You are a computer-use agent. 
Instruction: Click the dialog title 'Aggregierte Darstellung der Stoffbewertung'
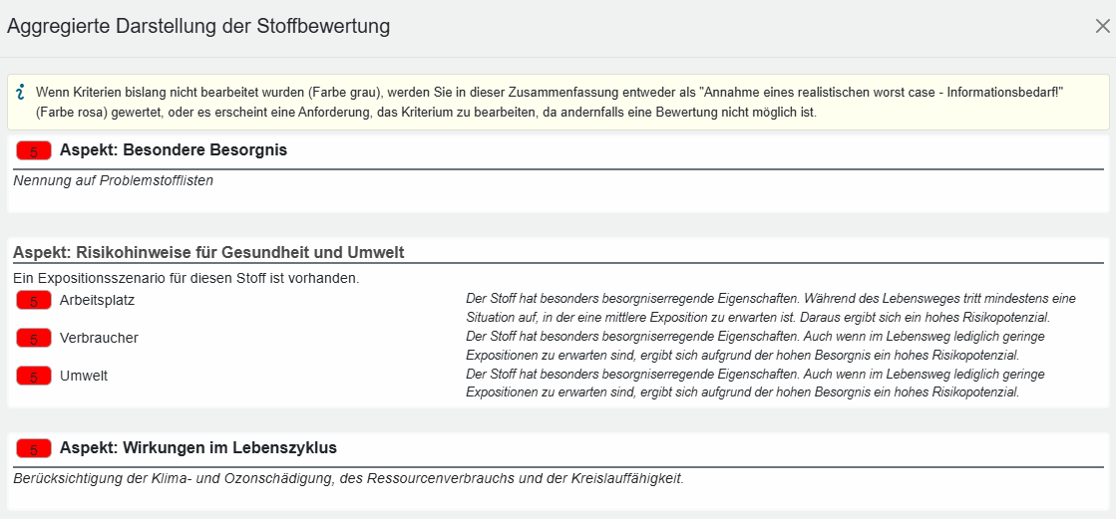[x=198, y=27]
